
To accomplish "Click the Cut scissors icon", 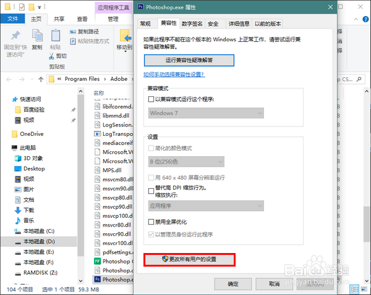I will (x=51, y=56).
